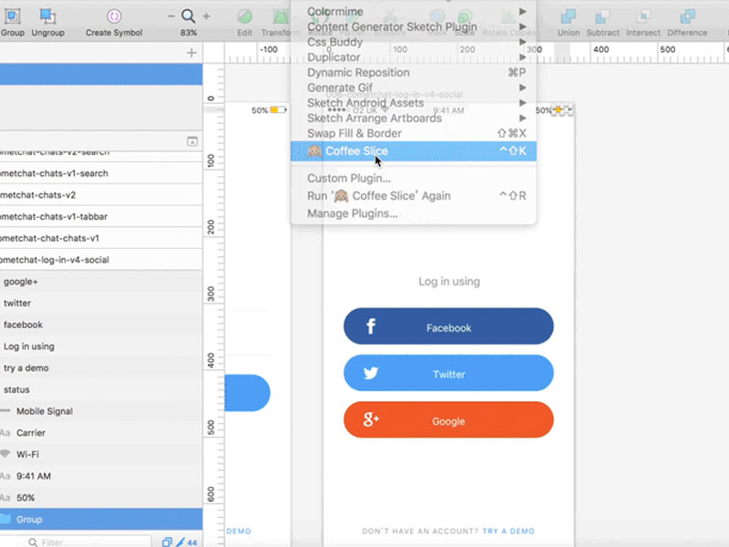Open the Colormime submenu
Image resolution: width=729 pixels, height=547 pixels.
[x=414, y=11]
